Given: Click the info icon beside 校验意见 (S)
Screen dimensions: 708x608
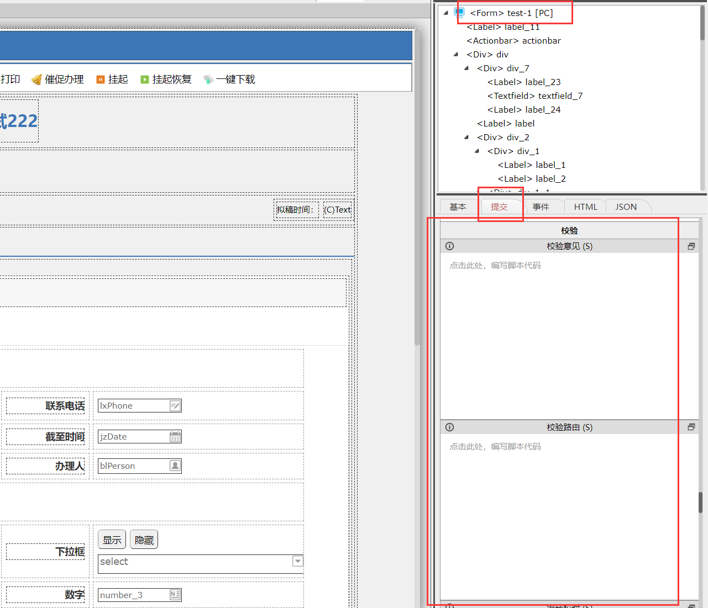Looking at the screenshot, I should [x=450, y=246].
